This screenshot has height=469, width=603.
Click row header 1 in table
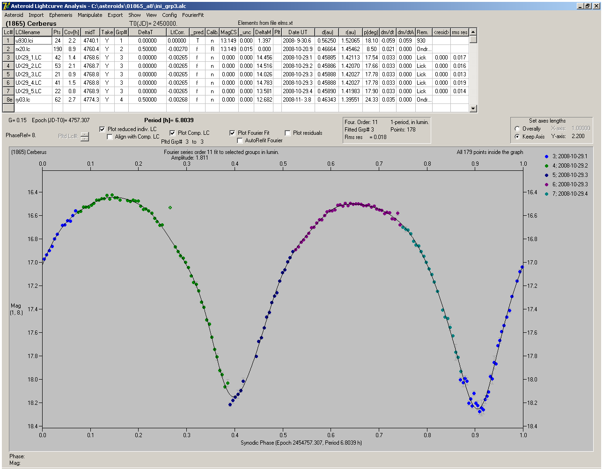point(8,41)
